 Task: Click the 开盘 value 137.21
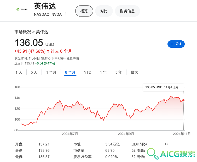coord(44,144)
